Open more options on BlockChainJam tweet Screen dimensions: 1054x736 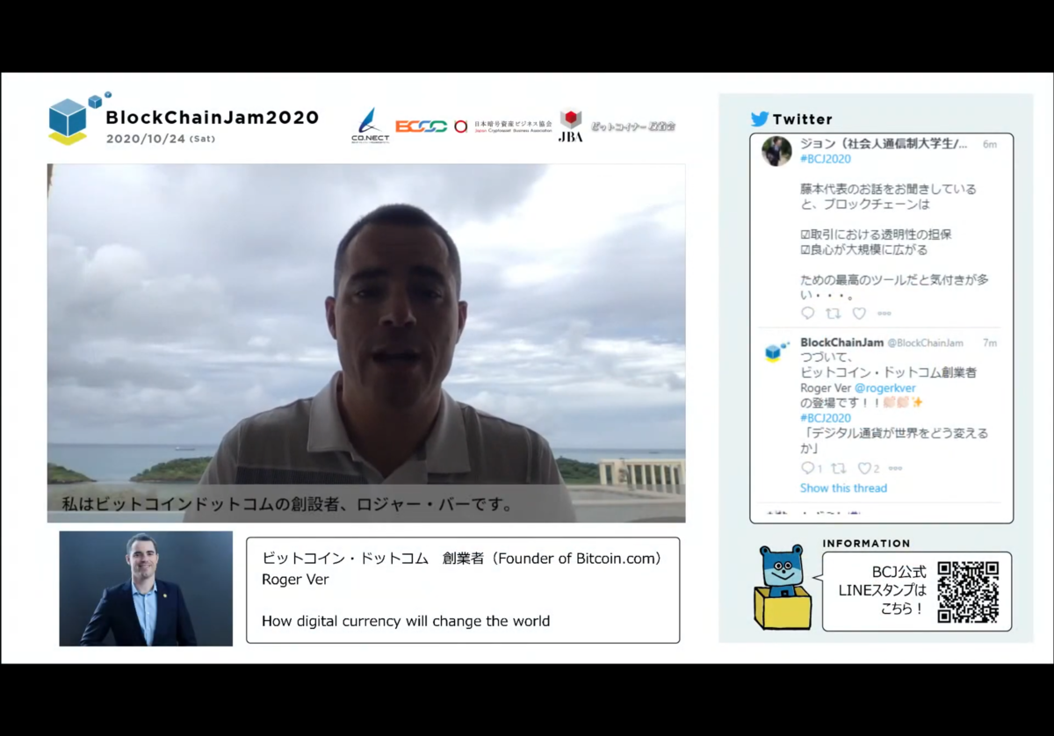click(895, 469)
